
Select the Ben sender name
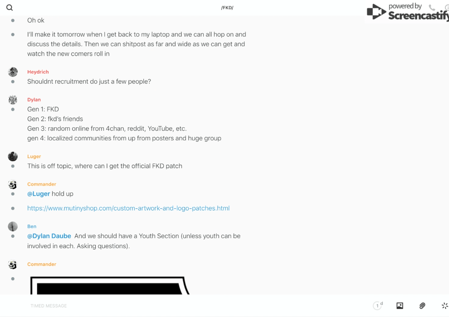[x=32, y=226]
